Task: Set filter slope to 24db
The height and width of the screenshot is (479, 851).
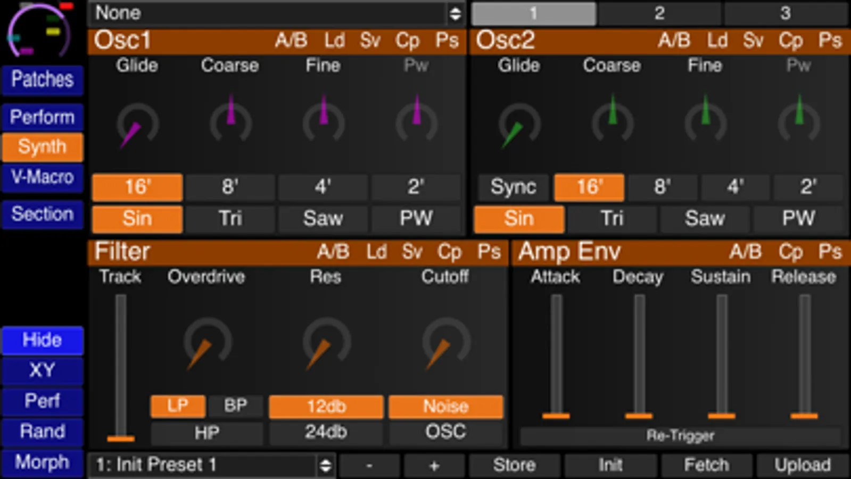Action: pyautogui.click(x=326, y=432)
